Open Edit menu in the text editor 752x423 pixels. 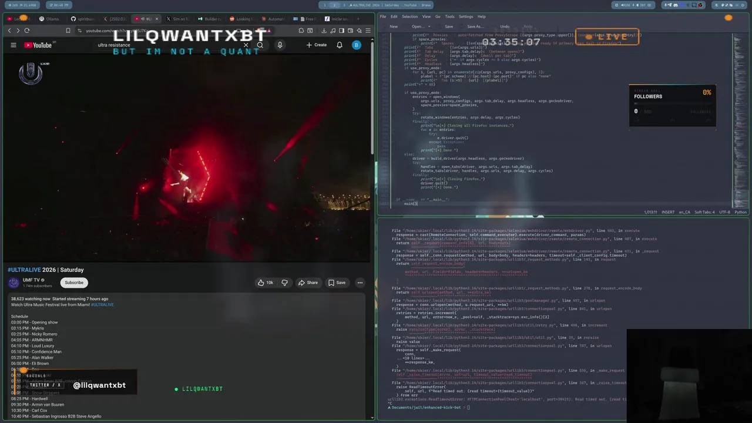394,16
